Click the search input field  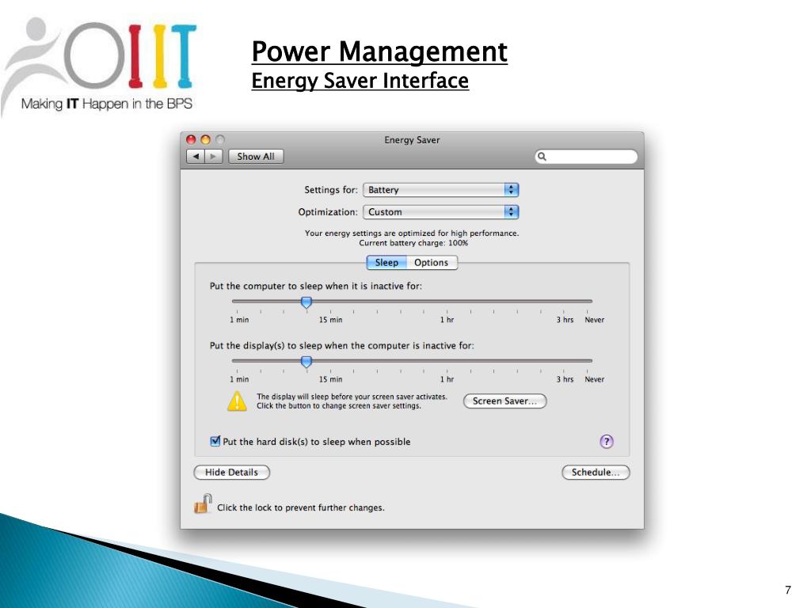[586, 156]
